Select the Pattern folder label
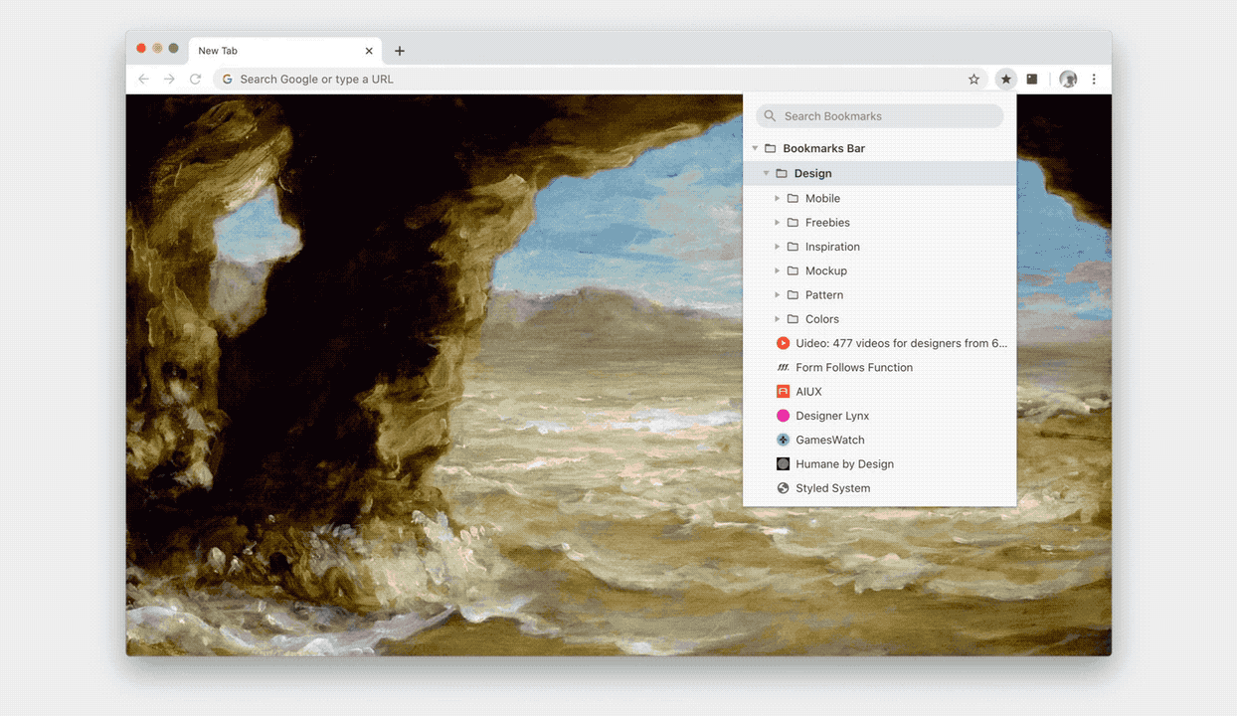The image size is (1237, 716). click(x=824, y=295)
